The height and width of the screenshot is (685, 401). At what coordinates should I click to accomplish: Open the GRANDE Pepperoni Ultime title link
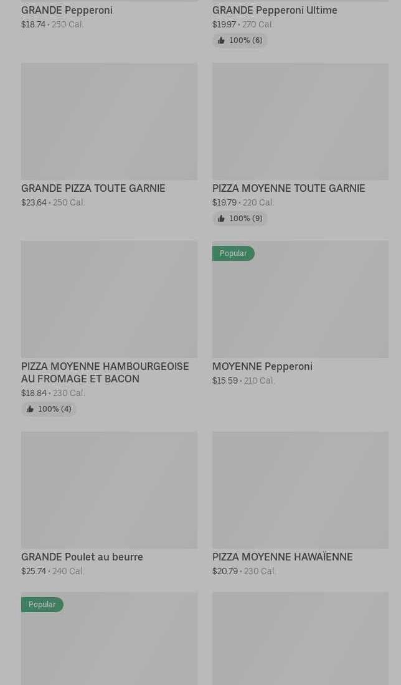[275, 10]
